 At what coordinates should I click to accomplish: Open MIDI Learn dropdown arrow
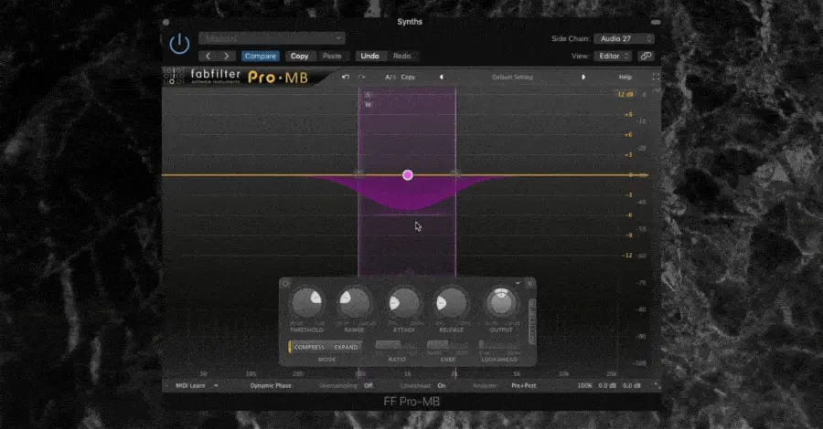pyautogui.click(x=216, y=385)
